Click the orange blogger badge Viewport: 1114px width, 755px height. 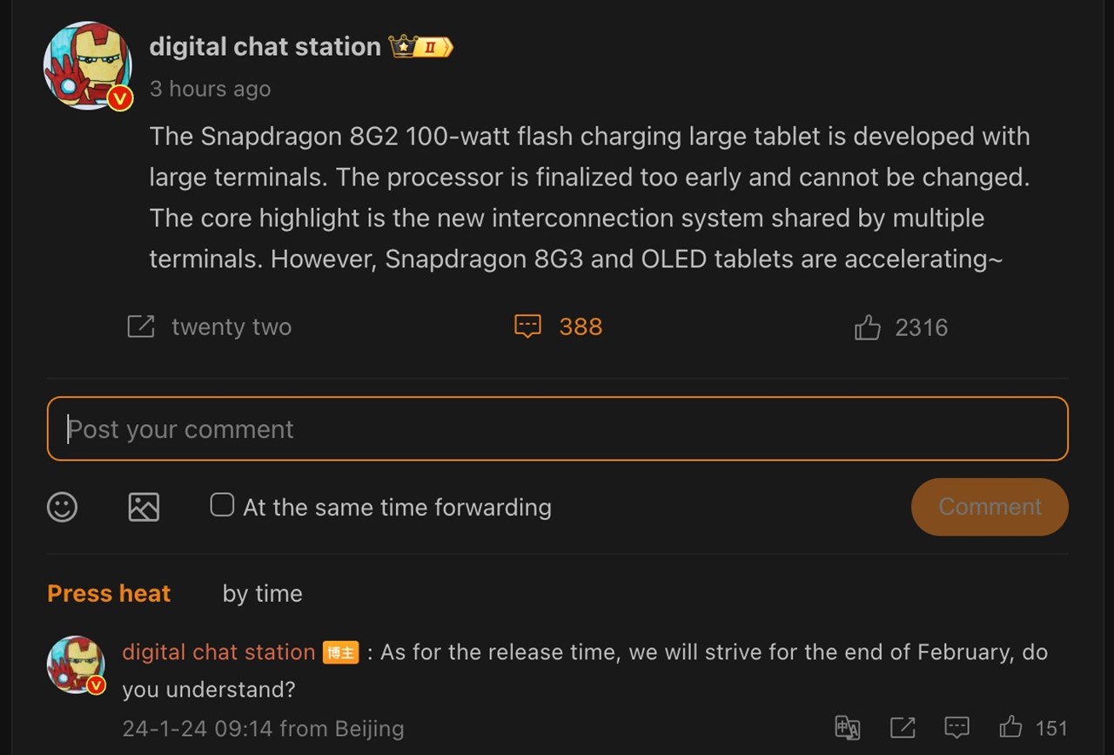341,652
